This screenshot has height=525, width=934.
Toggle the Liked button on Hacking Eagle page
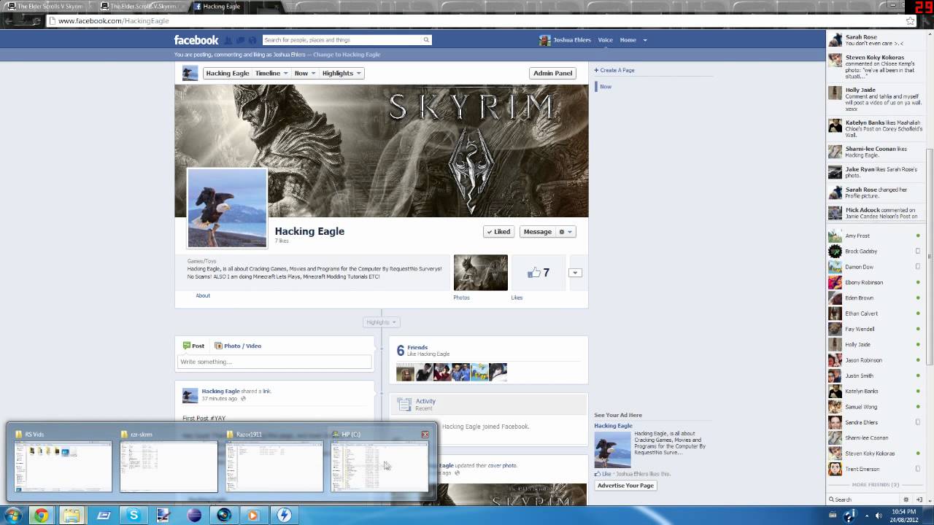click(498, 232)
